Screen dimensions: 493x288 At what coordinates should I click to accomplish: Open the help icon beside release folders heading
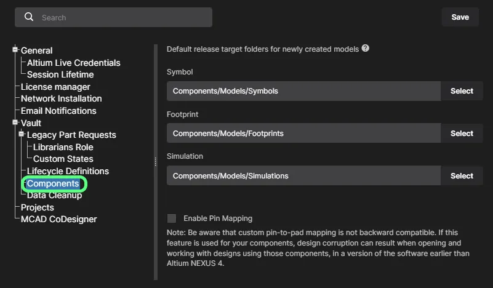click(x=365, y=49)
